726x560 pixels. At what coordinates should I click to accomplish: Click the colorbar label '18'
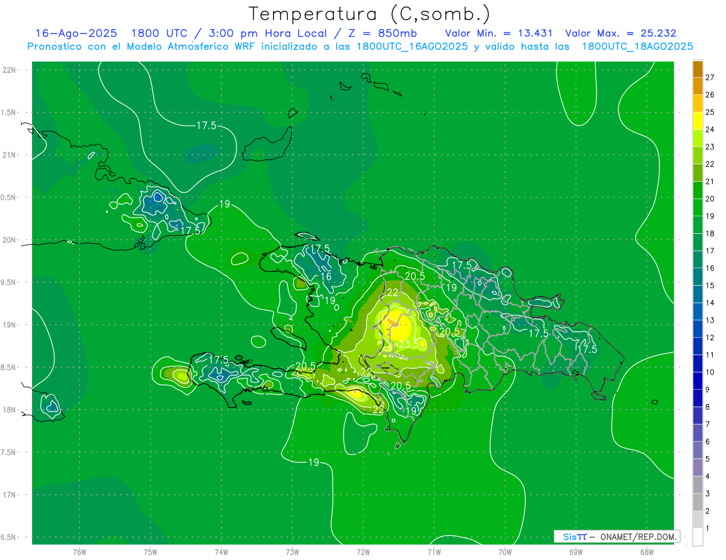(710, 233)
